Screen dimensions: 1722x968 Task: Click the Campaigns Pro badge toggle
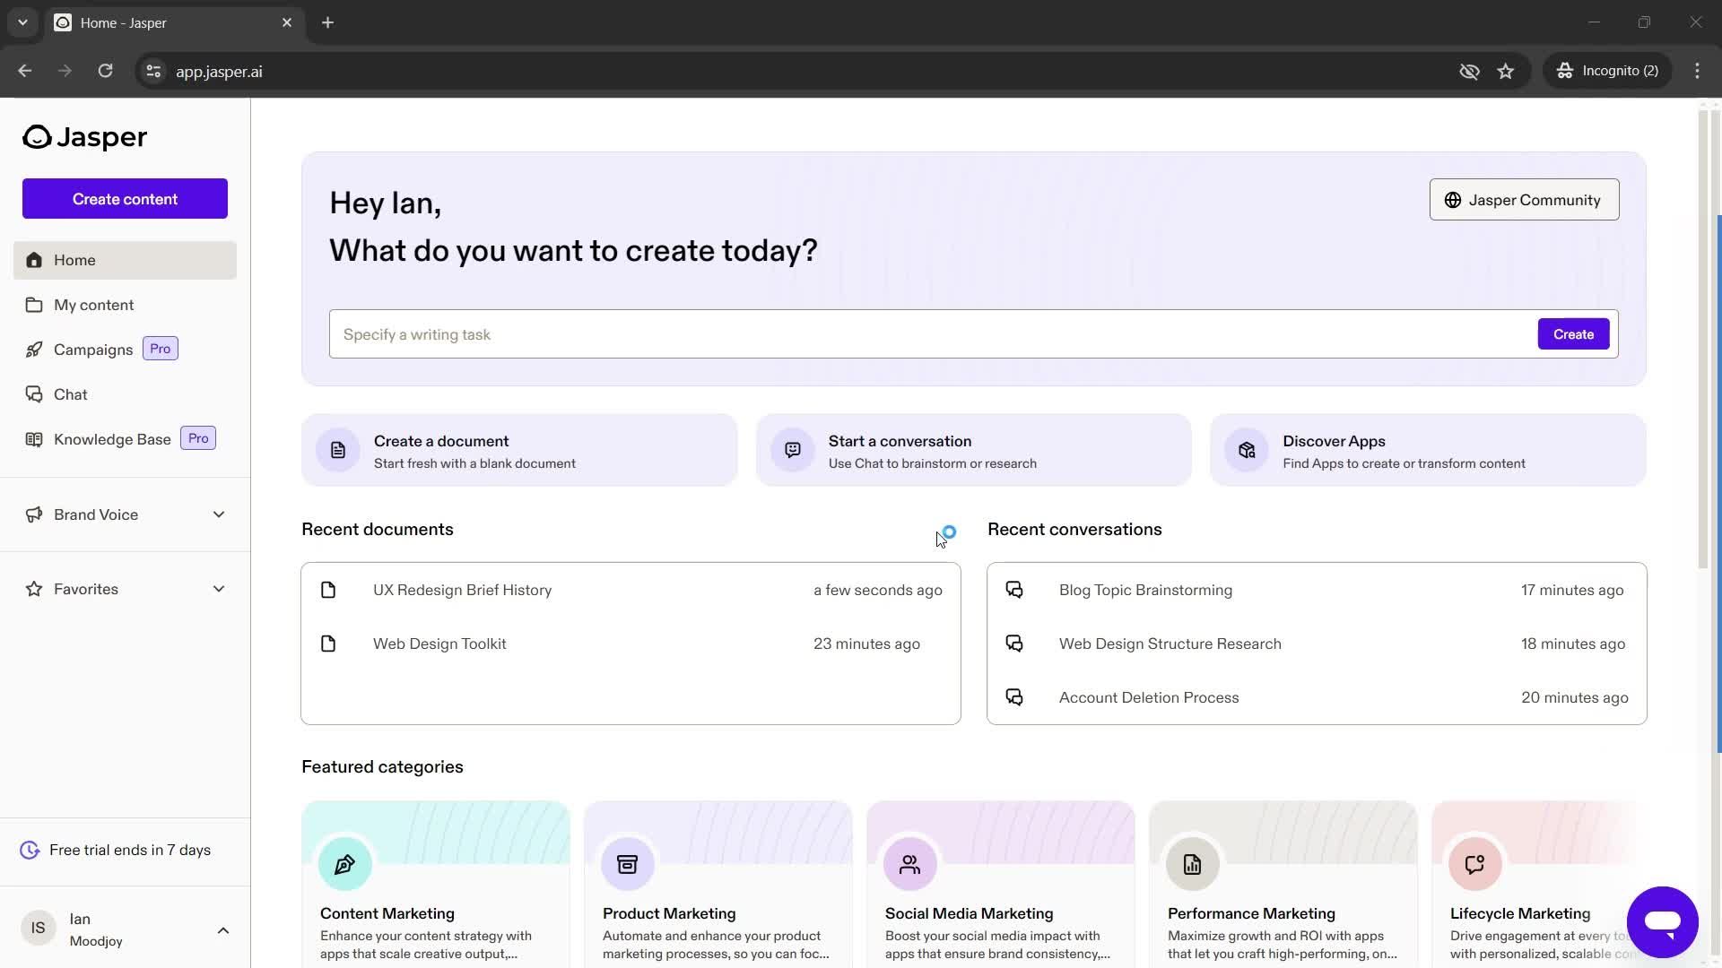click(160, 349)
